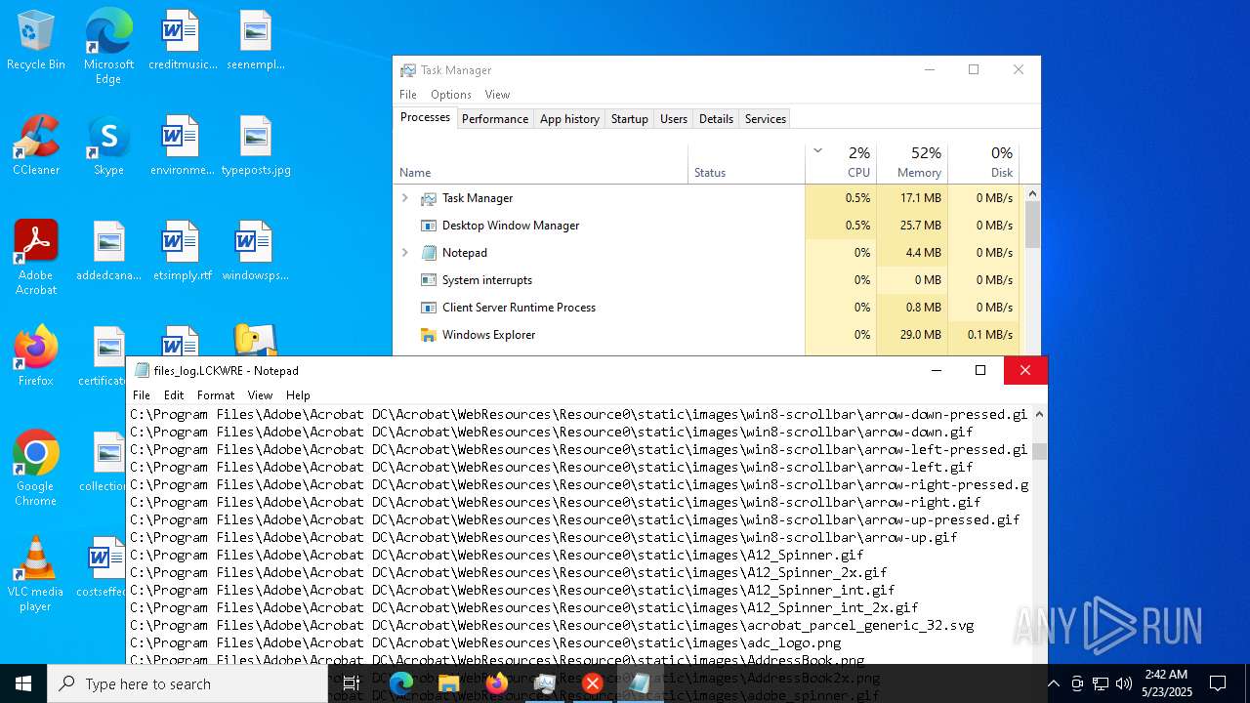Viewport: 1250px width, 703px height.
Task: Open Notepad Help menu
Action: (x=298, y=395)
